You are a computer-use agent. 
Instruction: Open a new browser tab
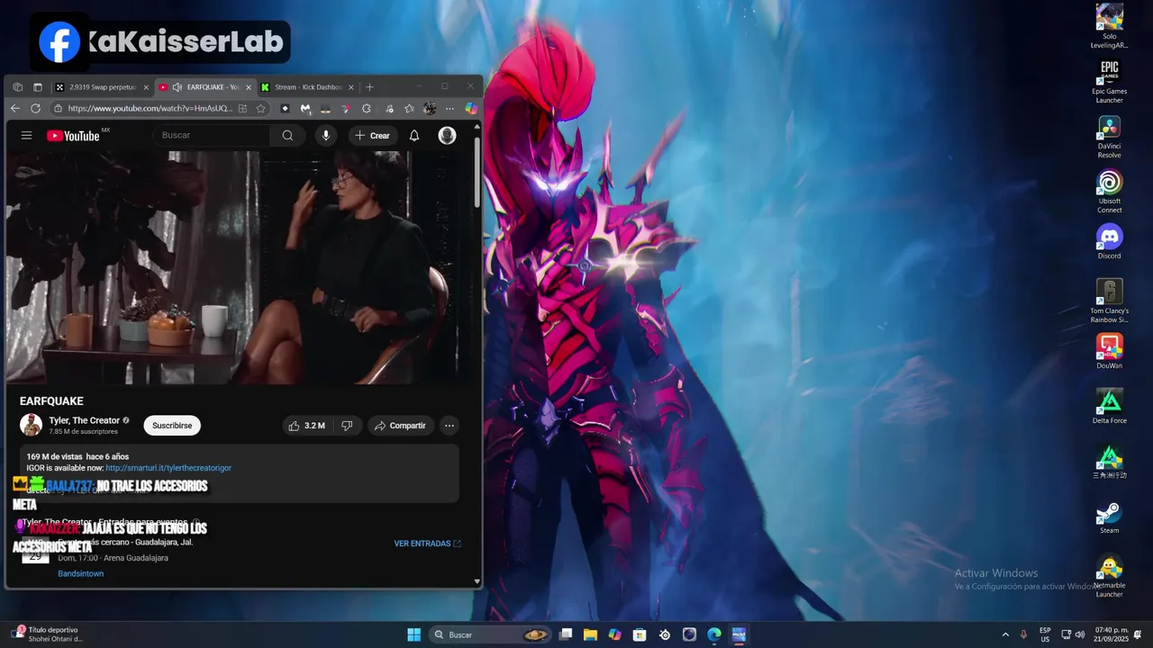pyautogui.click(x=369, y=87)
